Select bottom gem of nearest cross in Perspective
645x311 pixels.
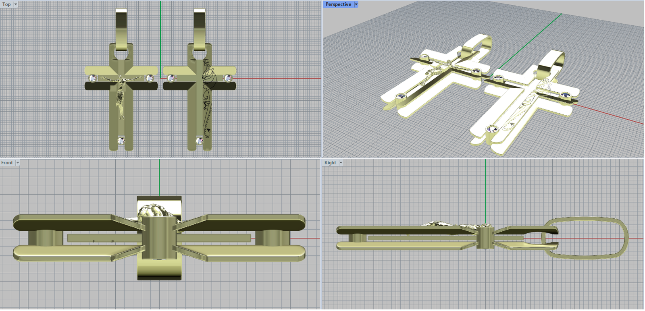click(491, 129)
